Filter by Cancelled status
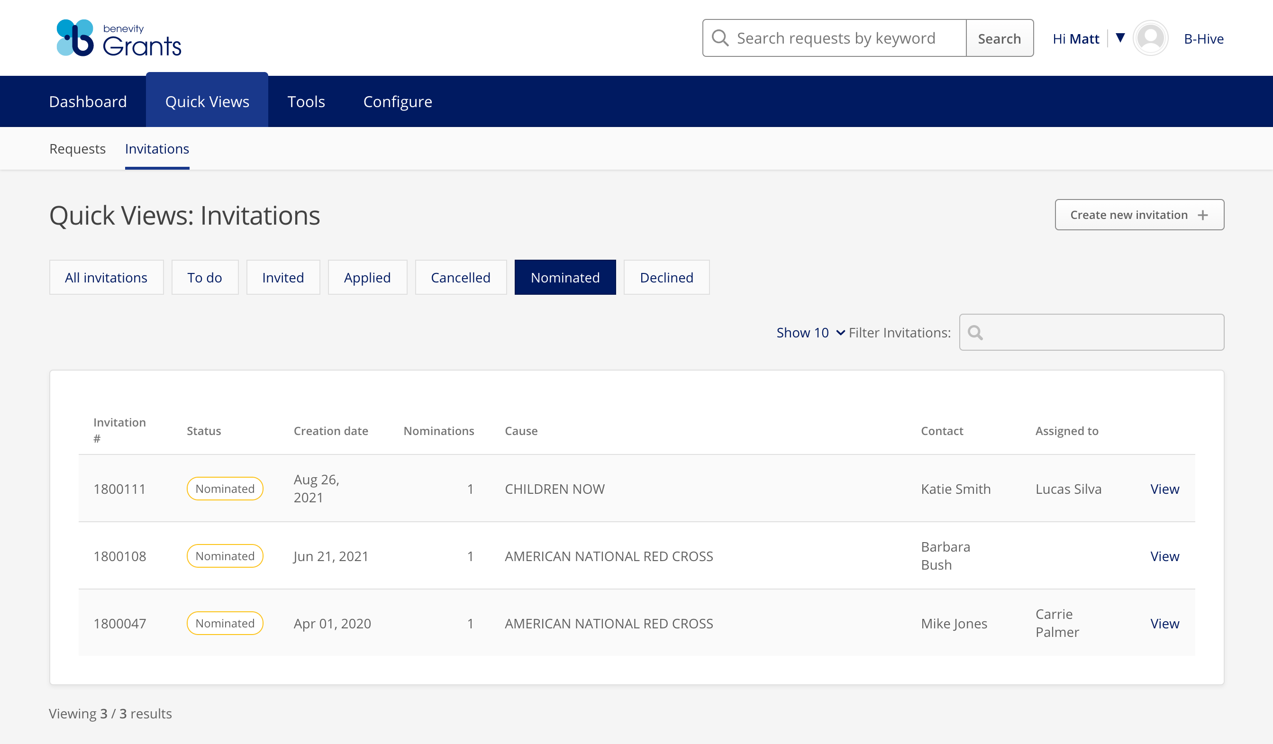 (x=461, y=277)
